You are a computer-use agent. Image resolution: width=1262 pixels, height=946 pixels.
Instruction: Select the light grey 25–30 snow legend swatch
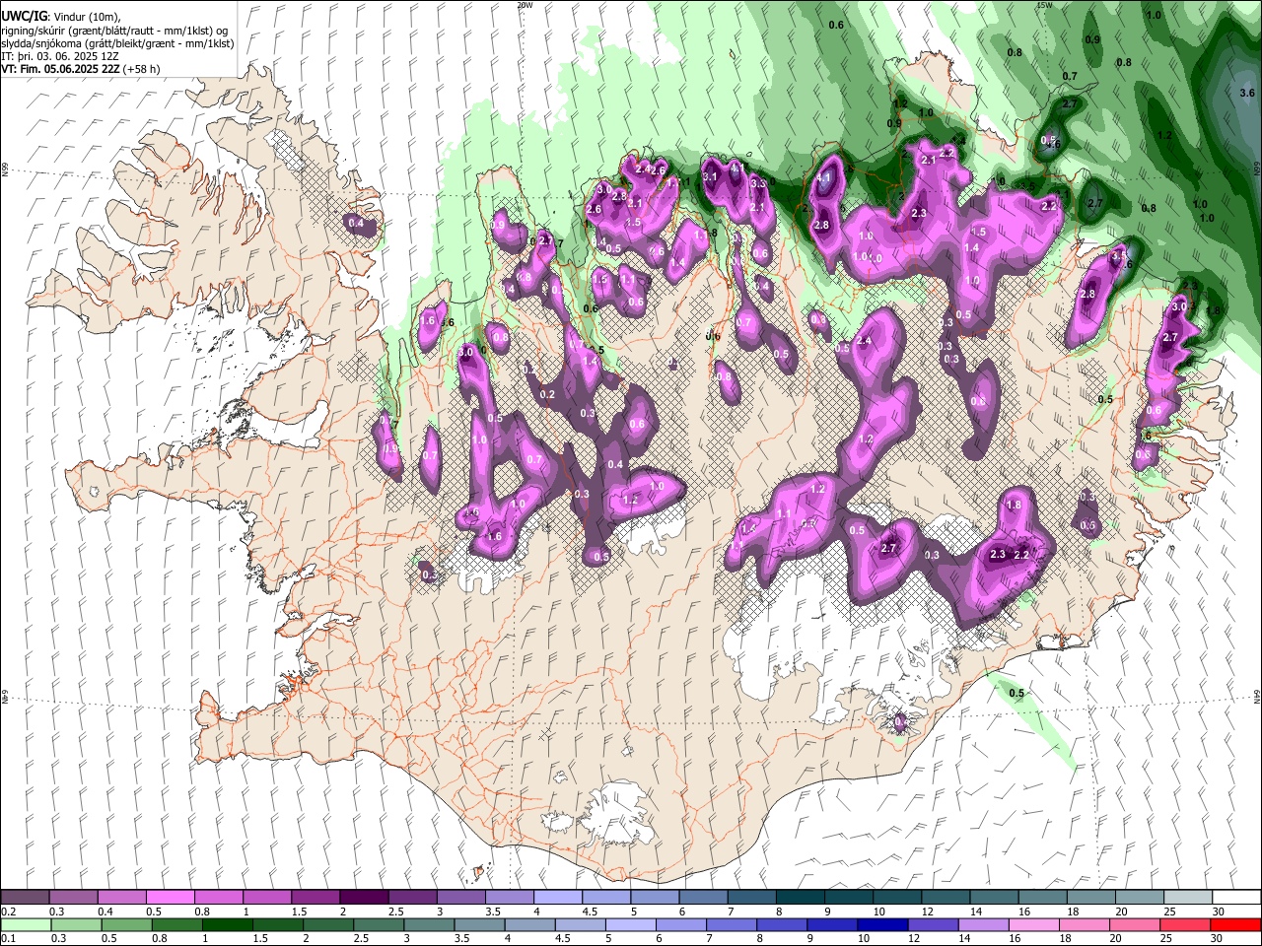(1188, 898)
